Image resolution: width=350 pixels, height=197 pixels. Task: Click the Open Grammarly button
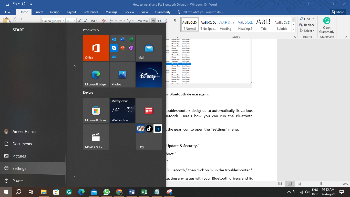pyautogui.click(x=327, y=25)
